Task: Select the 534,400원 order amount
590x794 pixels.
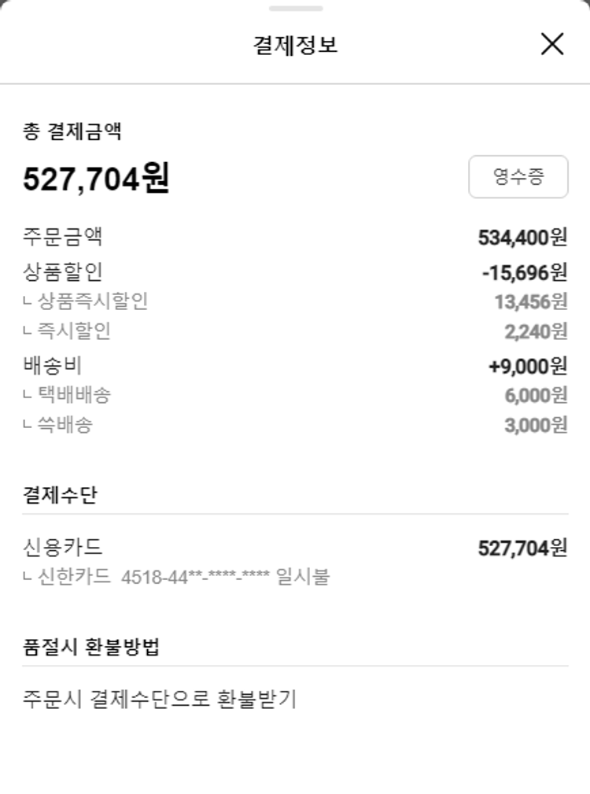Action: (522, 237)
